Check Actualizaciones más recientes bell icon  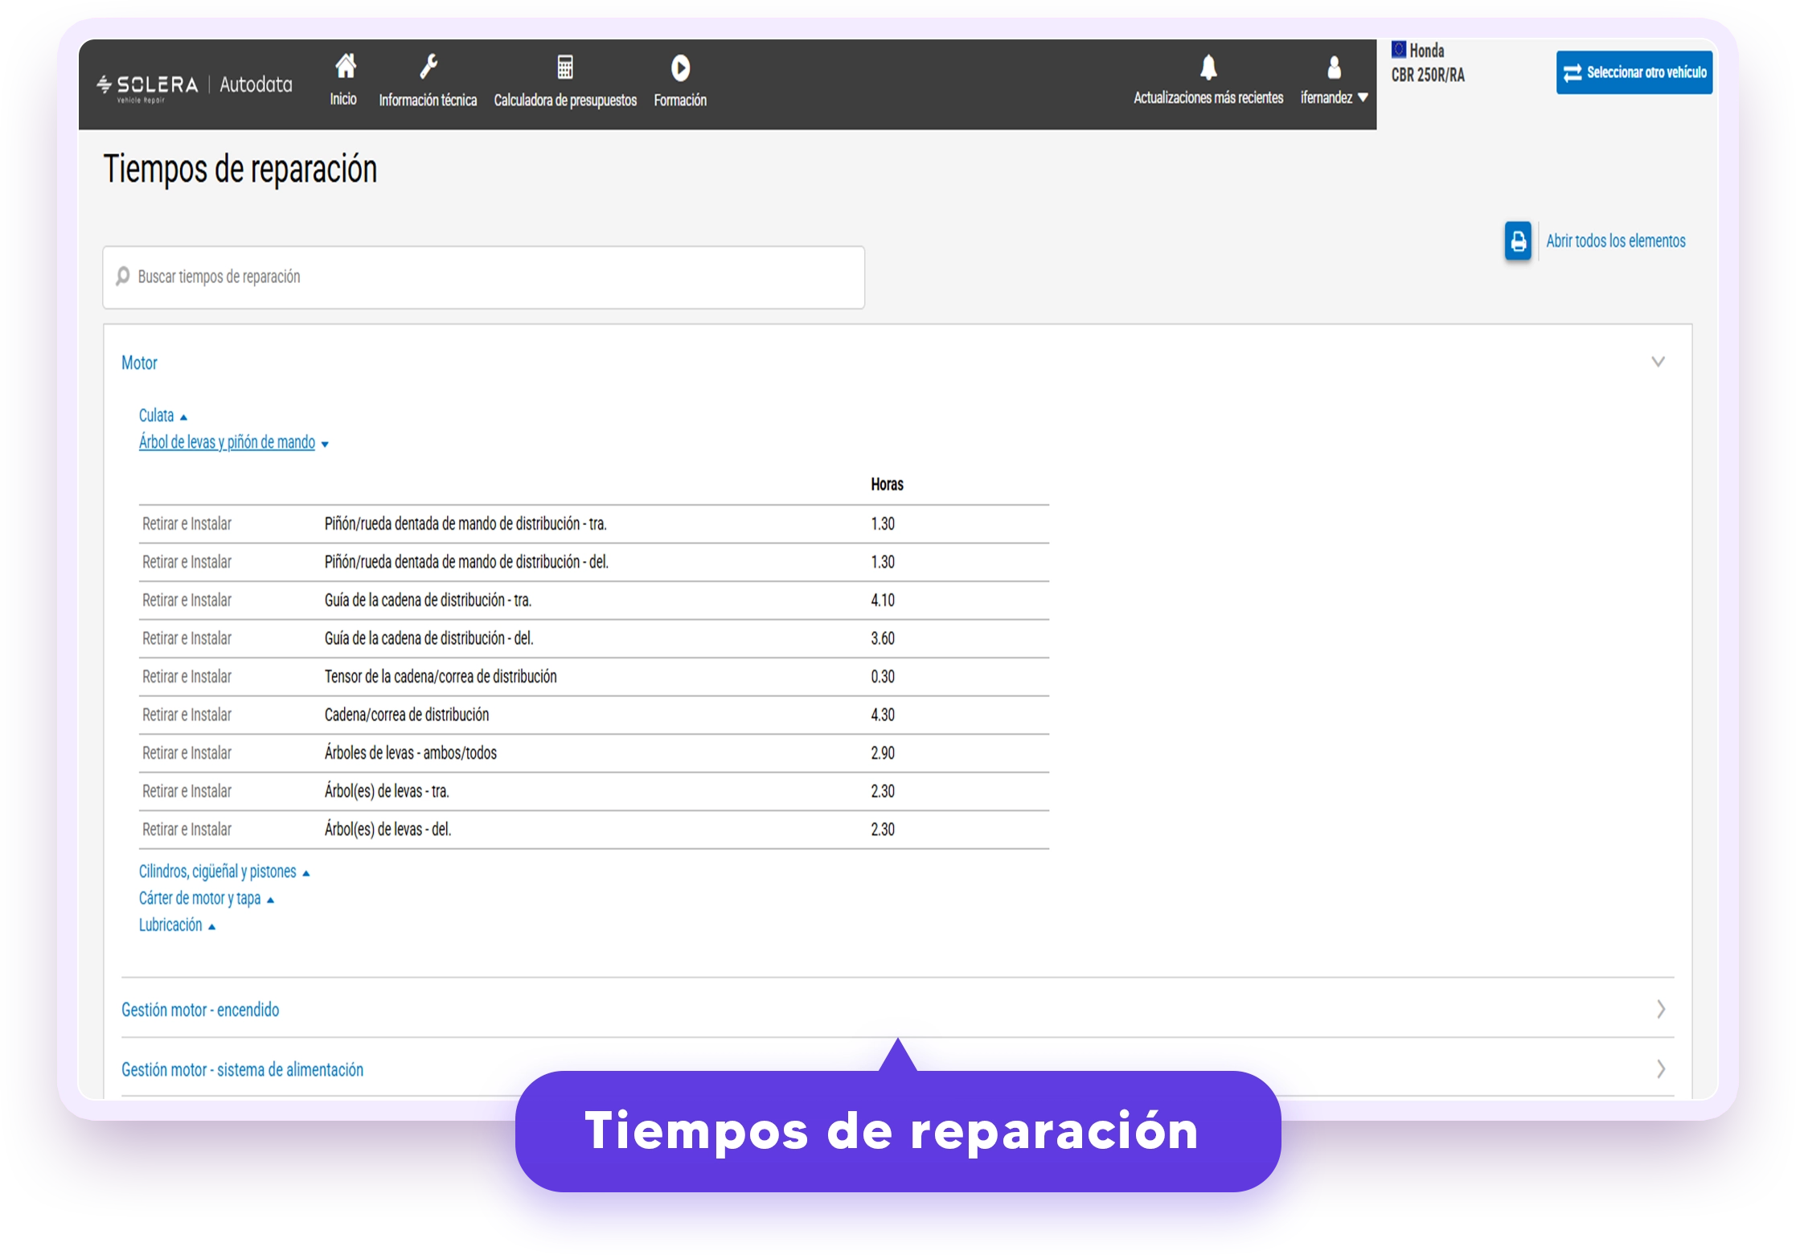point(1208,68)
